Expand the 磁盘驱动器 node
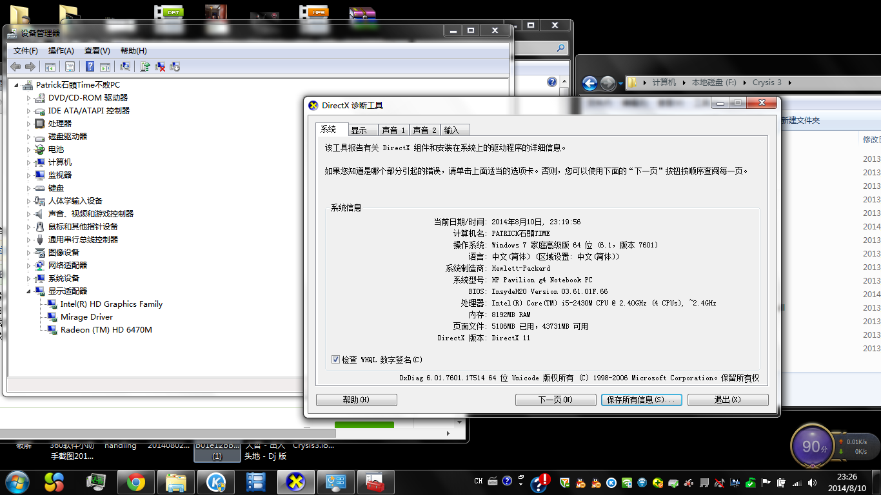Image resolution: width=881 pixels, height=495 pixels. [x=28, y=137]
